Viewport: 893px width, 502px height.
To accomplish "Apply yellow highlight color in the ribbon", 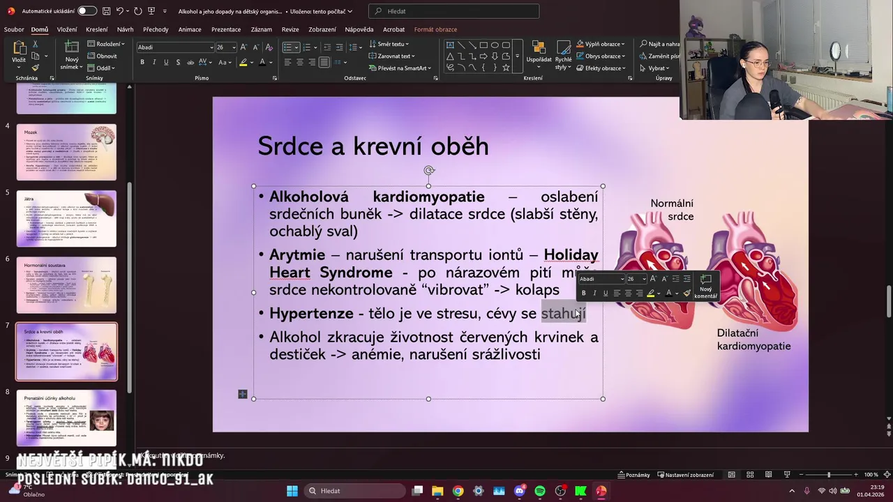I will [x=243, y=62].
